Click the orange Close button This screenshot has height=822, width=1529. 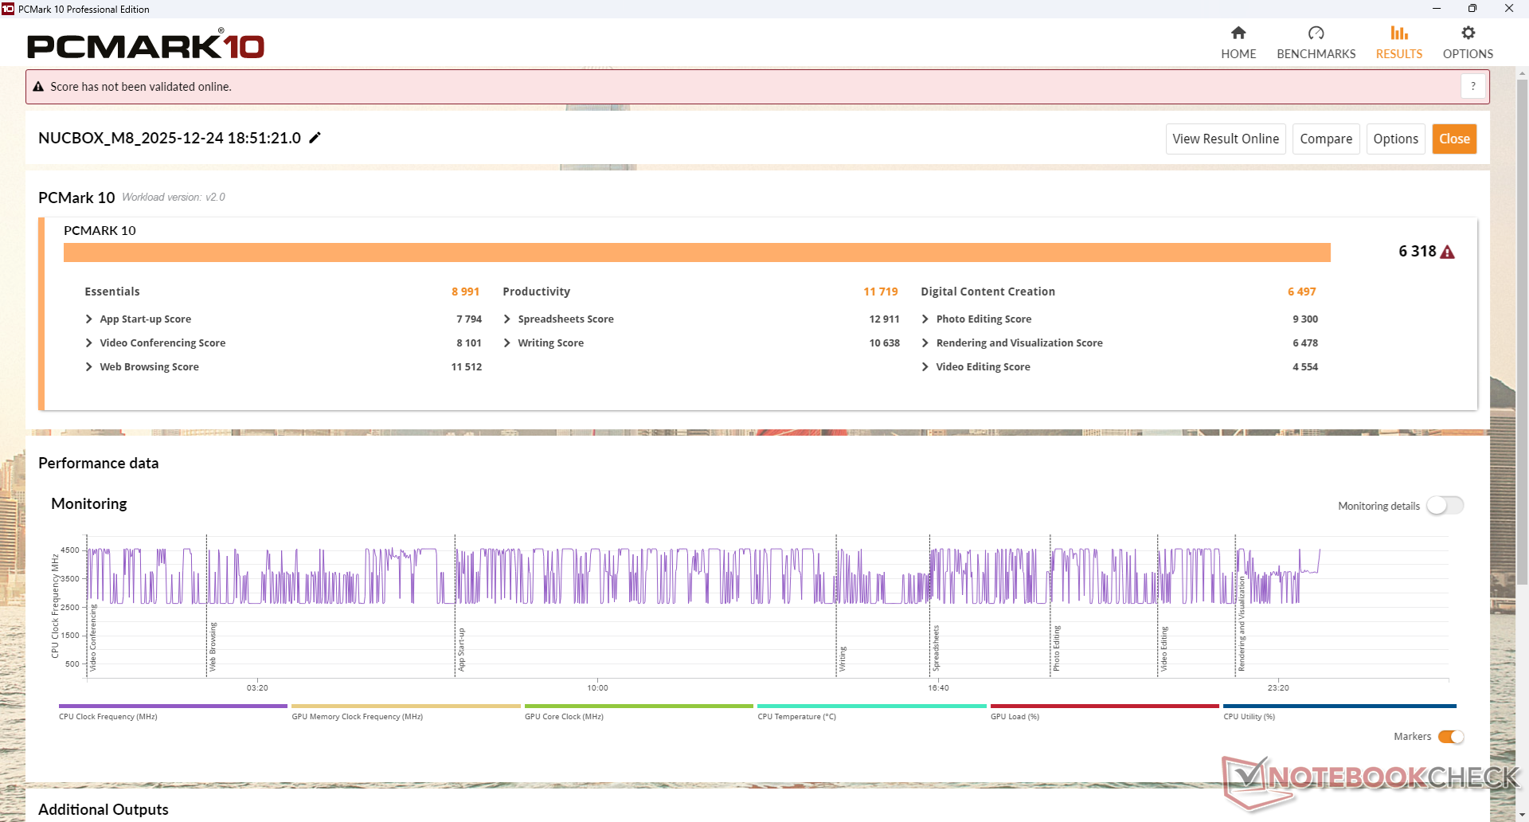[x=1454, y=139]
